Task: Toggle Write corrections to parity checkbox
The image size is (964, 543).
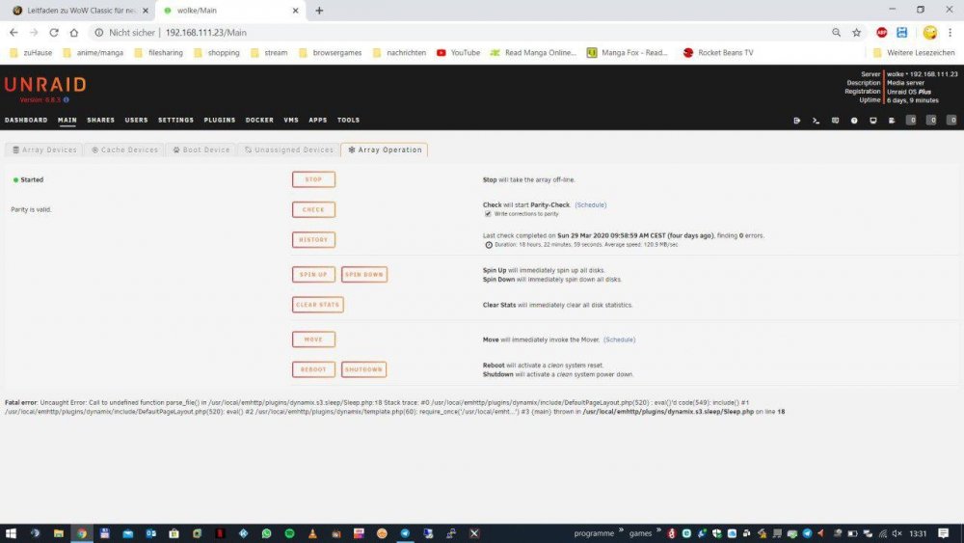Action: pos(488,214)
